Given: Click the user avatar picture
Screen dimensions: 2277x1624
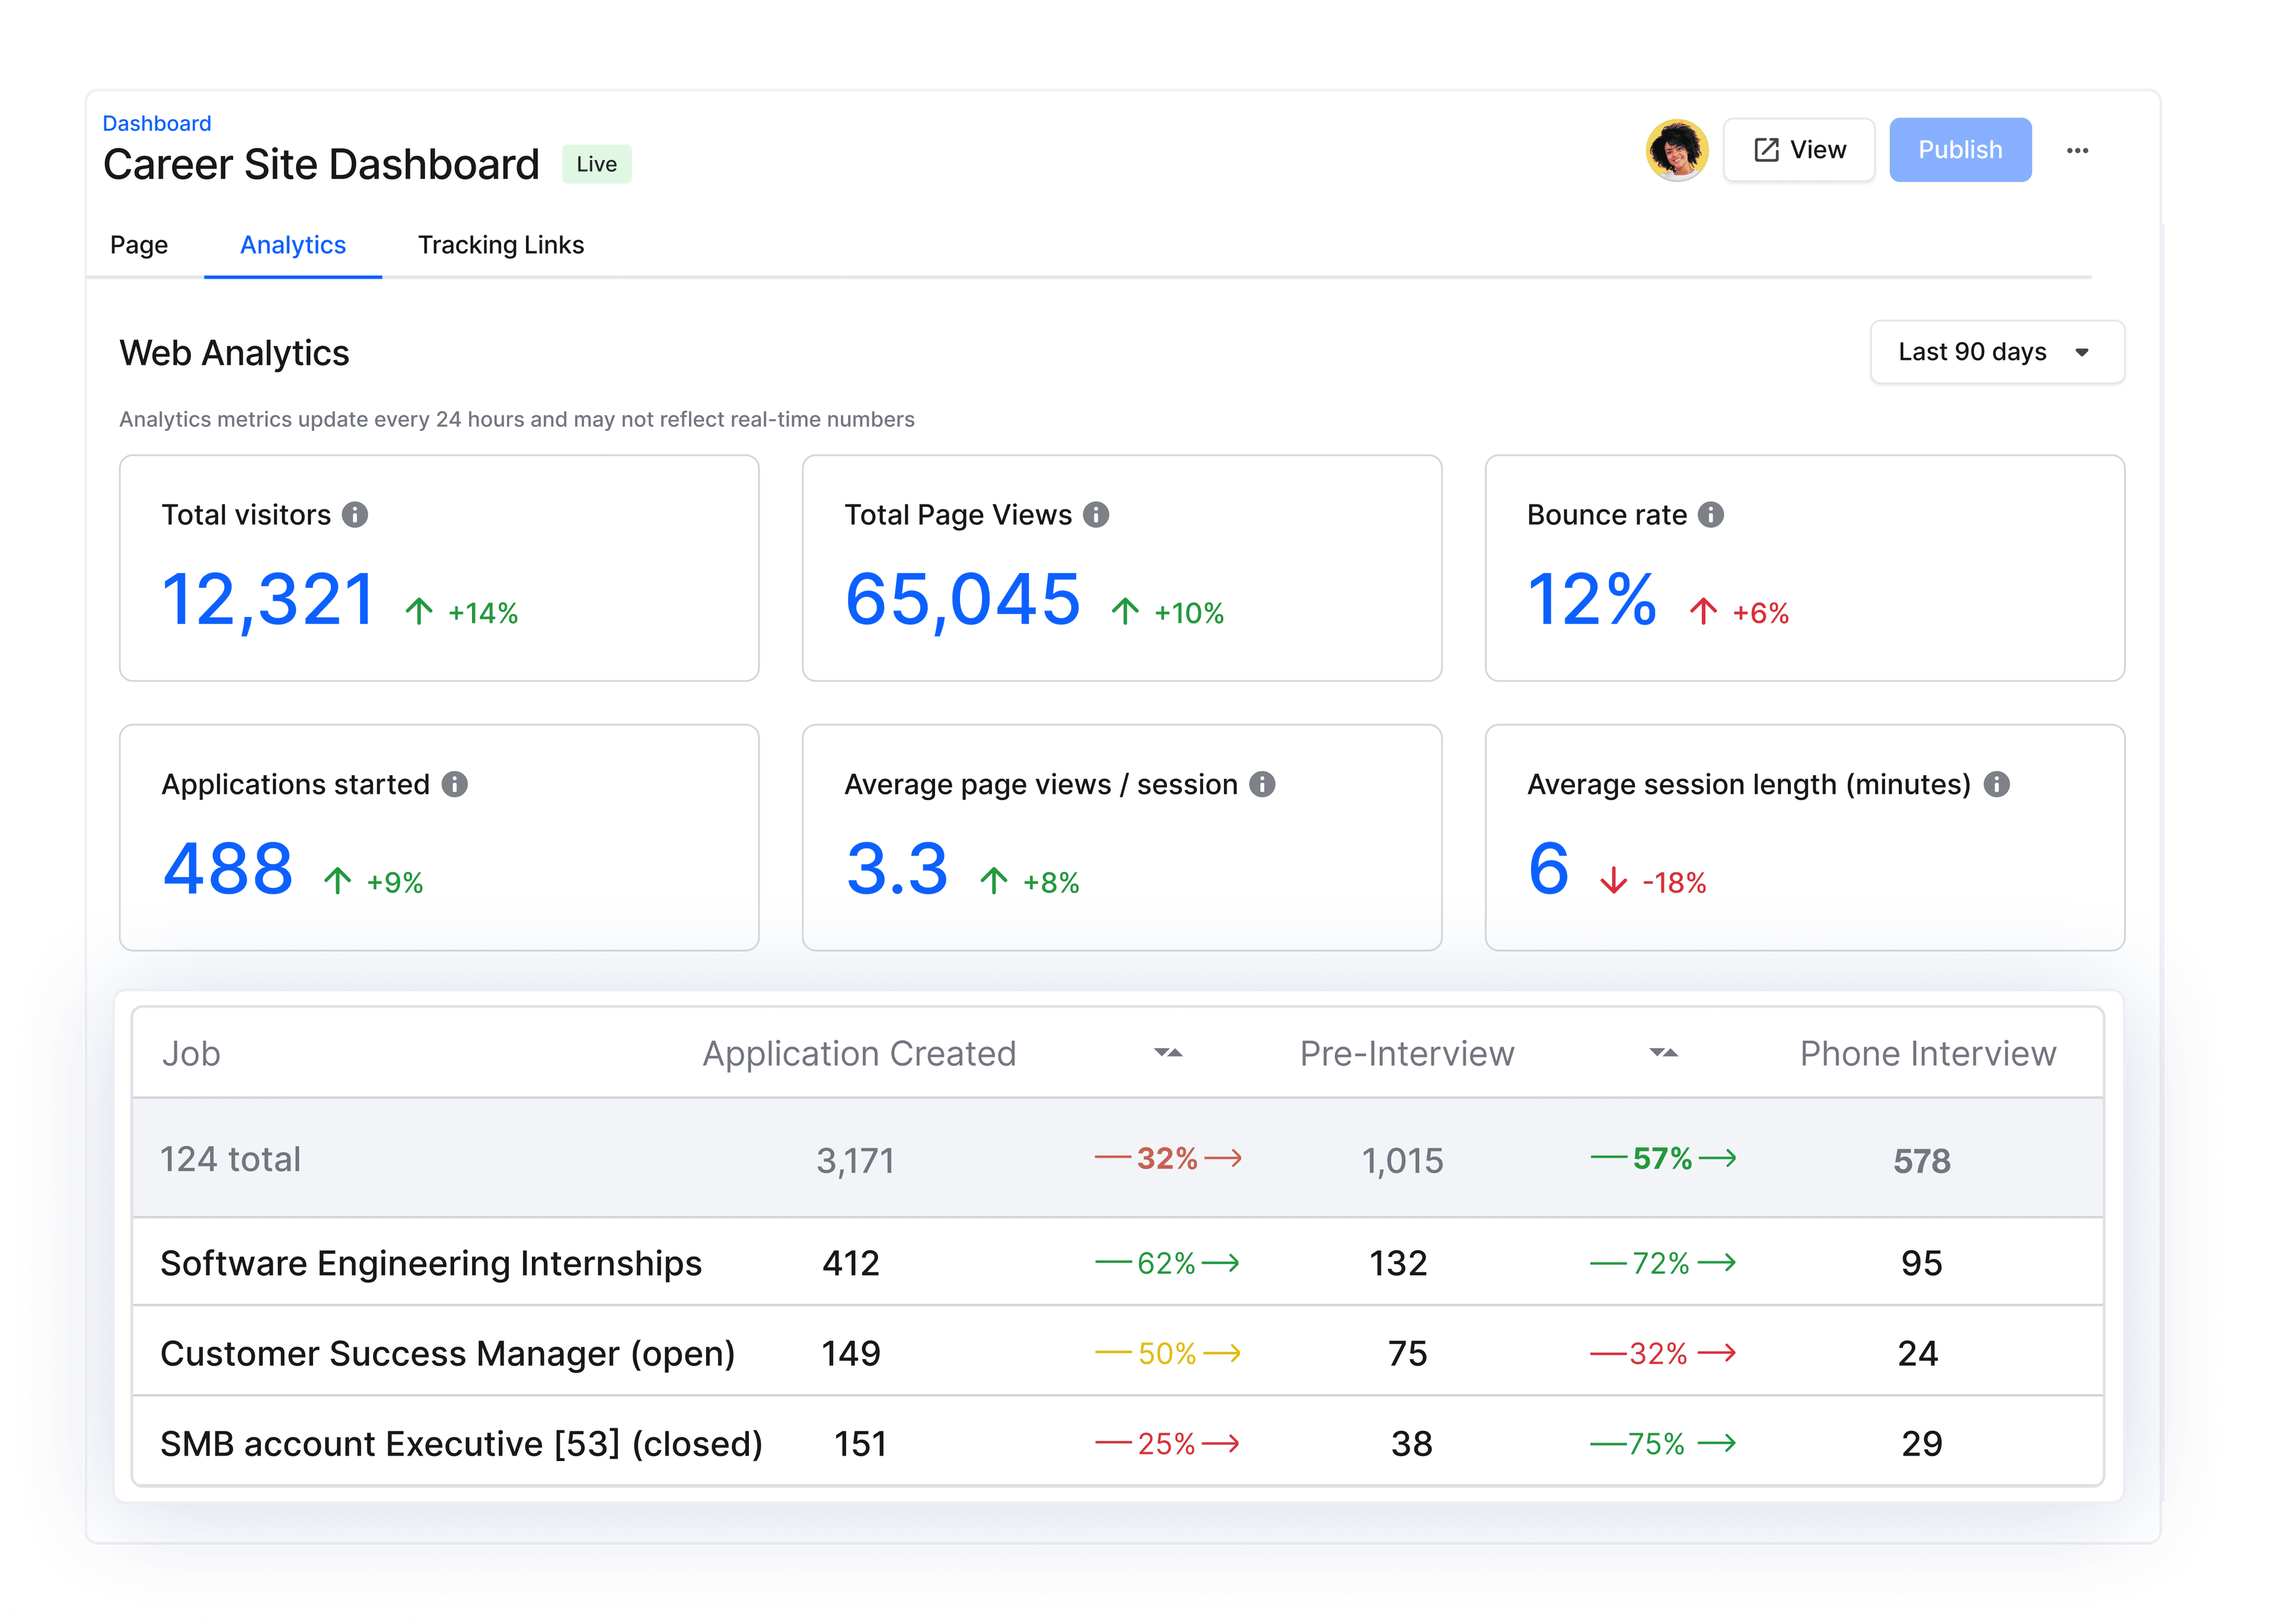Looking at the screenshot, I should 1677,150.
